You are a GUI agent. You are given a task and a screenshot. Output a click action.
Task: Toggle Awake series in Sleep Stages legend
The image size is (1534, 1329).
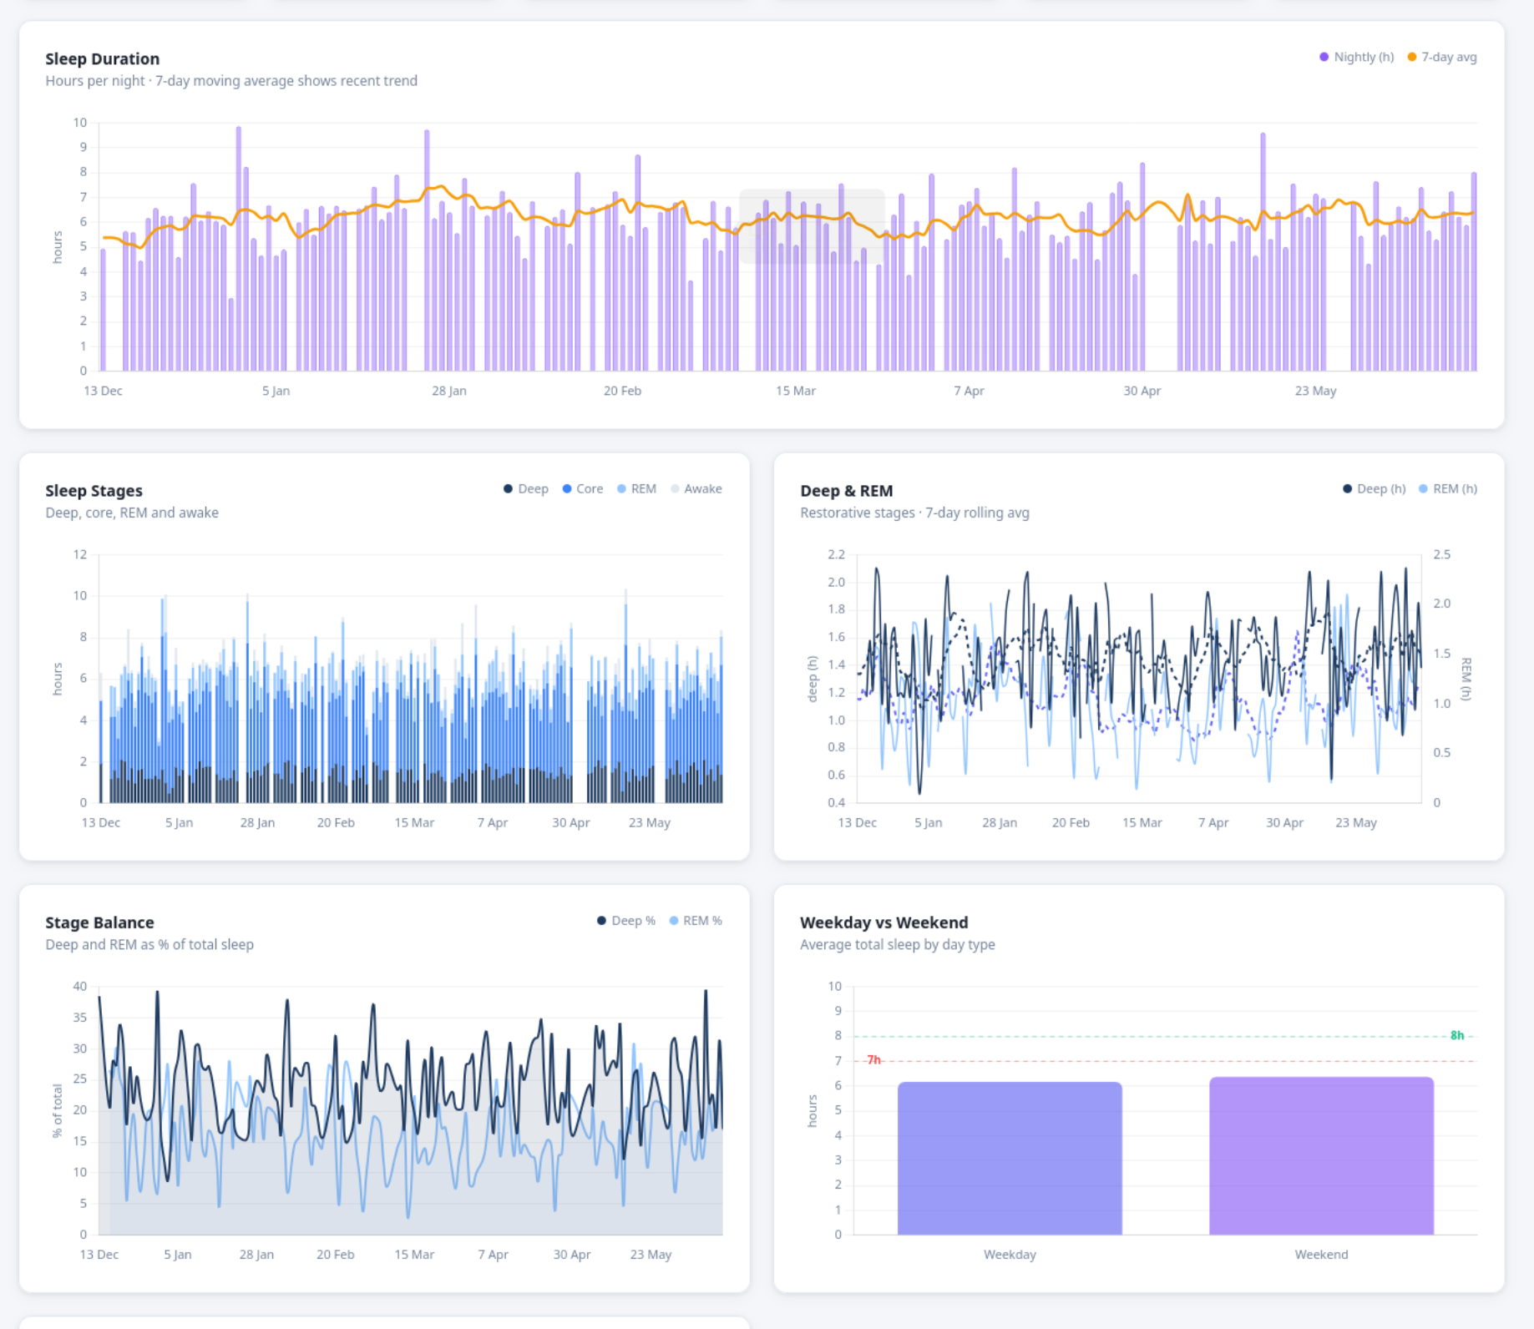point(696,488)
